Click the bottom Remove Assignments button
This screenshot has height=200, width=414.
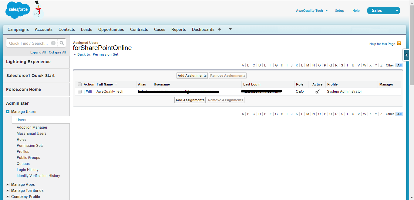[226, 100]
